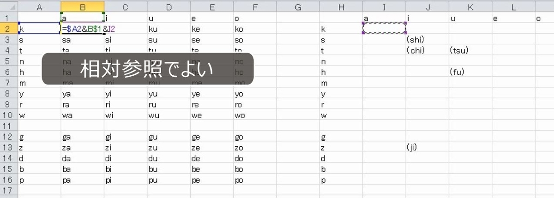The image size is (554, 198).
Task: Click the "u" header cell in column K
Action: [x=470, y=18]
